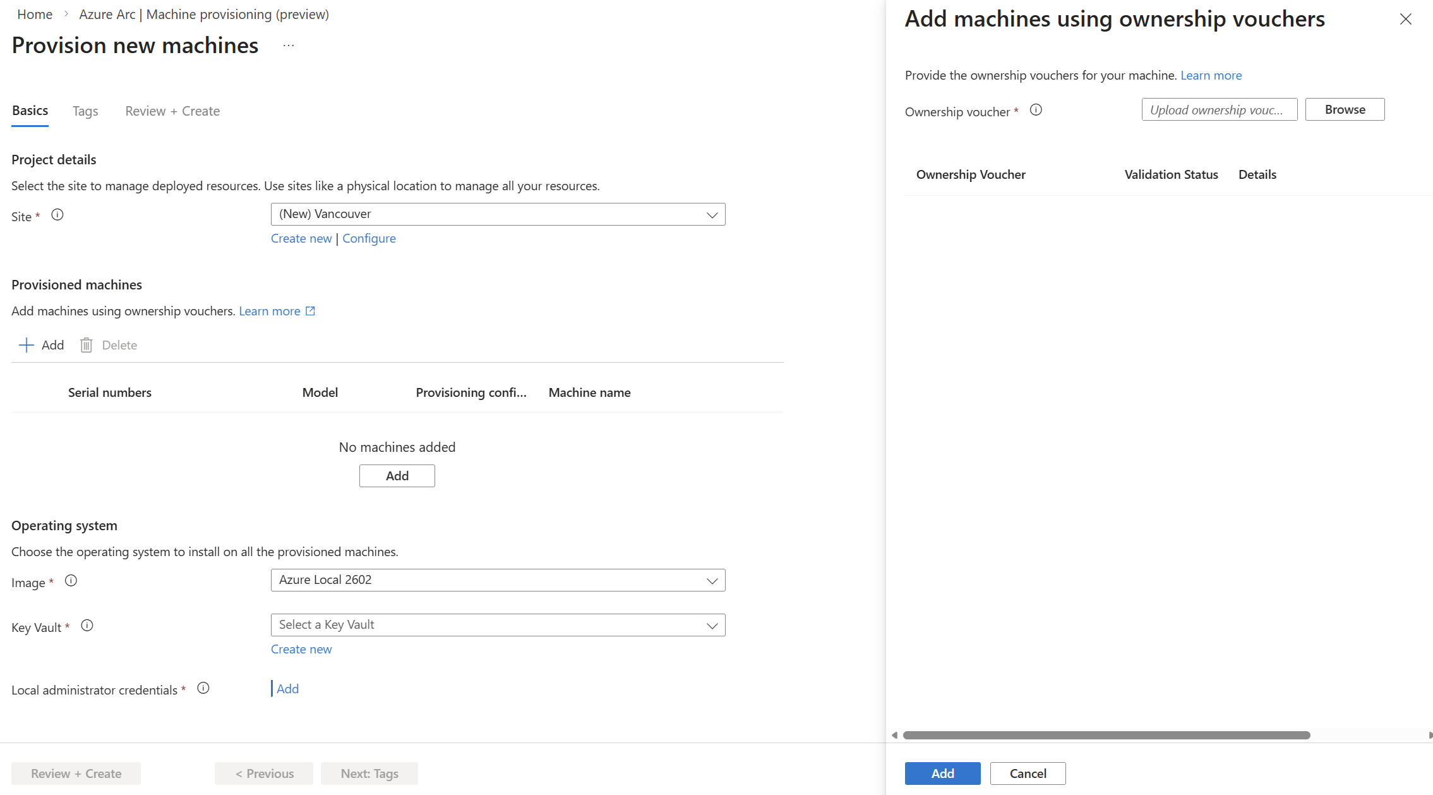Expand the Select a Key Vault dropdown
The height and width of the screenshot is (795, 1433).
pos(498,625)
